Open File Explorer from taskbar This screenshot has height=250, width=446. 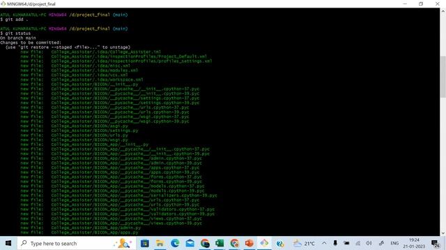click(x=160, y=243)
